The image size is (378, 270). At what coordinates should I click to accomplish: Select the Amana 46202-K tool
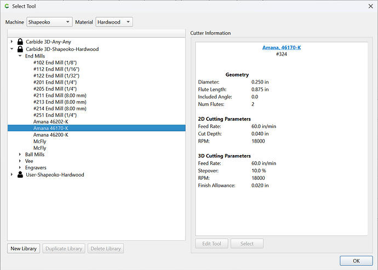(50, 122)
